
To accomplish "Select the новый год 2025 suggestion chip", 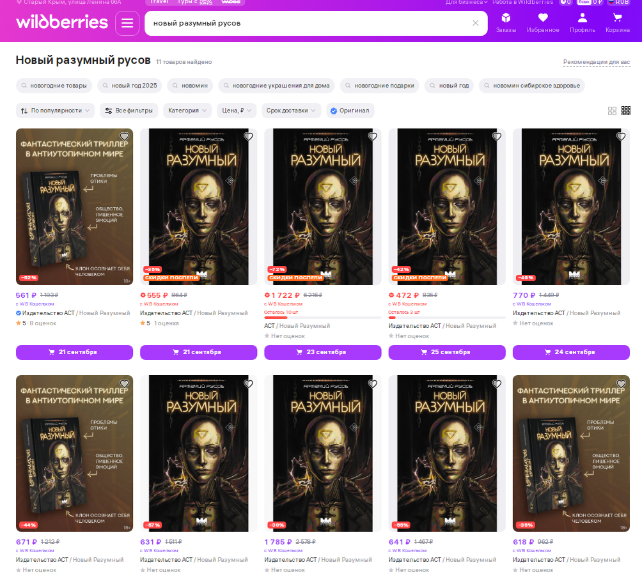I will pyautogui.click(x=130, y=86).
